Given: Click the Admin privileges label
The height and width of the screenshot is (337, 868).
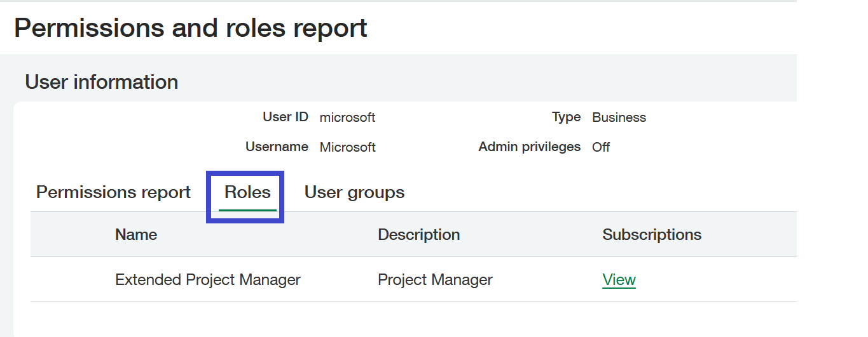Looking at the screenshot, I should [530, 147].
